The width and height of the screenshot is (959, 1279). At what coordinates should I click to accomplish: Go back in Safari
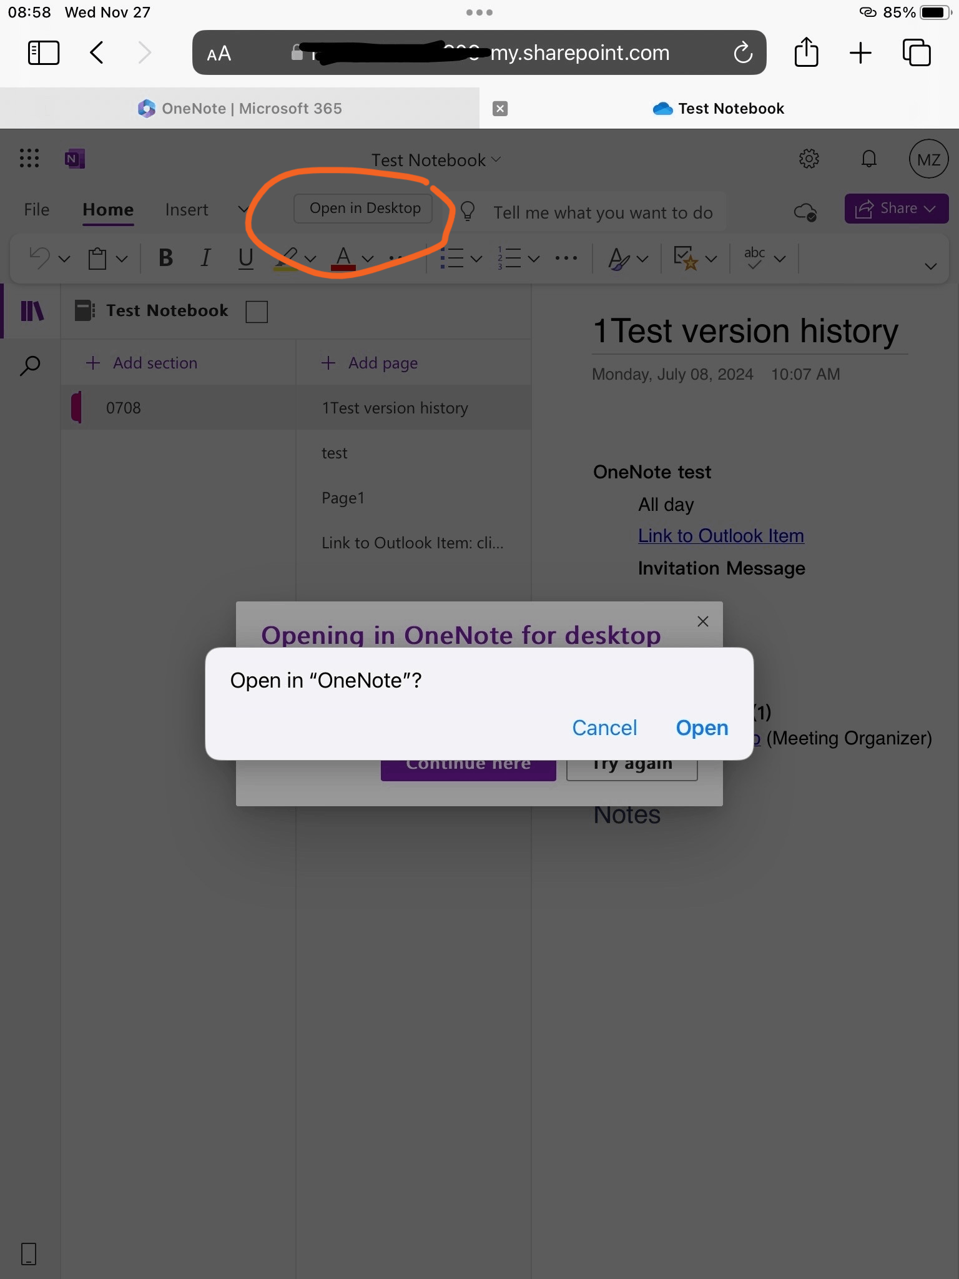coord(97,52)
